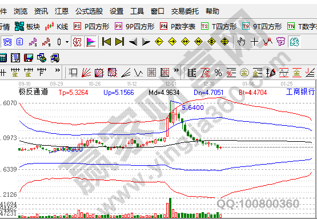This screenshot has width=317, height=219.
Task: Click the save picture floppy icon
Action: coord(29,58)
